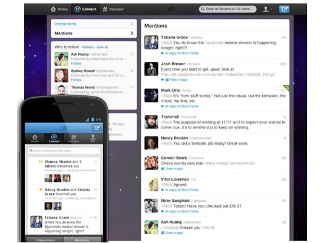
Task: Dismiss Thomas Arend follow suggestion
Action: point(131,87)
